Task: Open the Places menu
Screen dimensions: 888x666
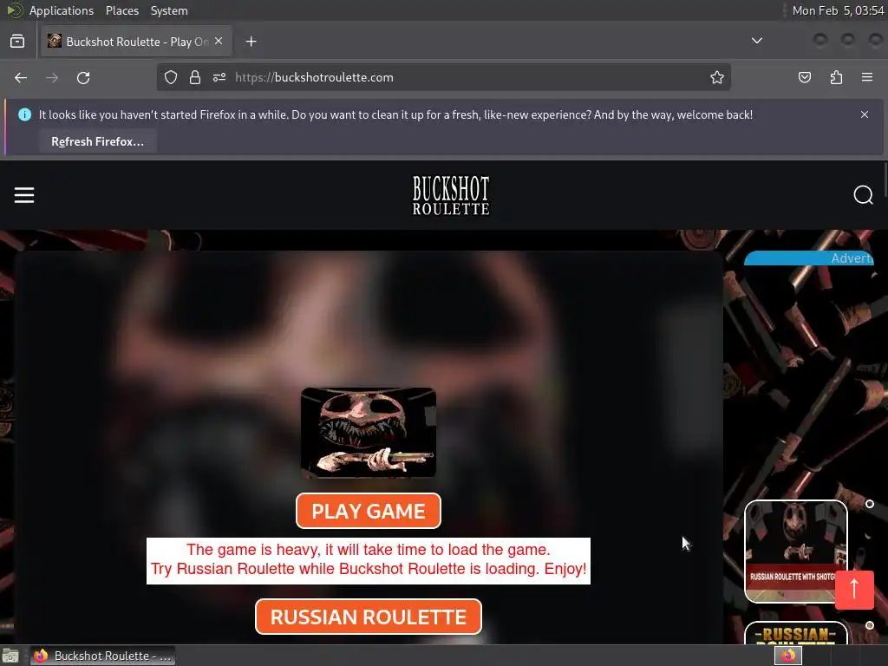Action: click(x=121, y=10)
